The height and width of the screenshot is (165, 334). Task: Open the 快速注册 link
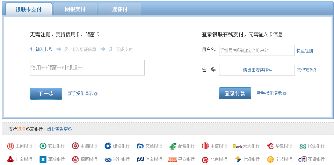305,51
